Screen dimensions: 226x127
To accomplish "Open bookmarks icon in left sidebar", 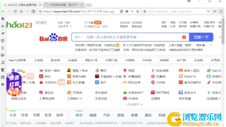I will point(3,19).
